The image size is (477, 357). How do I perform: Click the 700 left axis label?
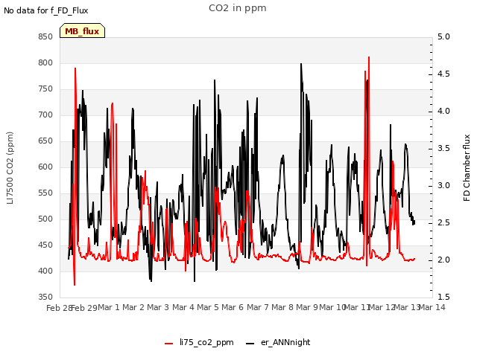45,115
